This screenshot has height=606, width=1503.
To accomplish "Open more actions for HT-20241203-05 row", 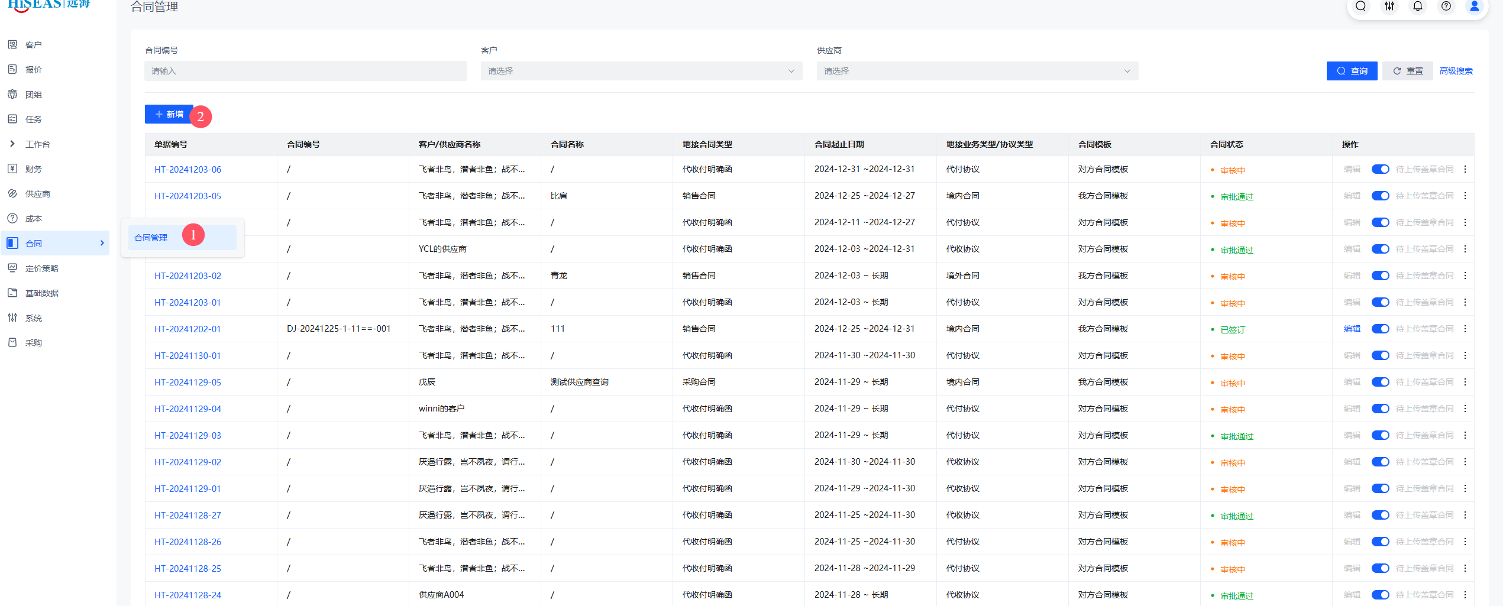I will [1465, 196].
